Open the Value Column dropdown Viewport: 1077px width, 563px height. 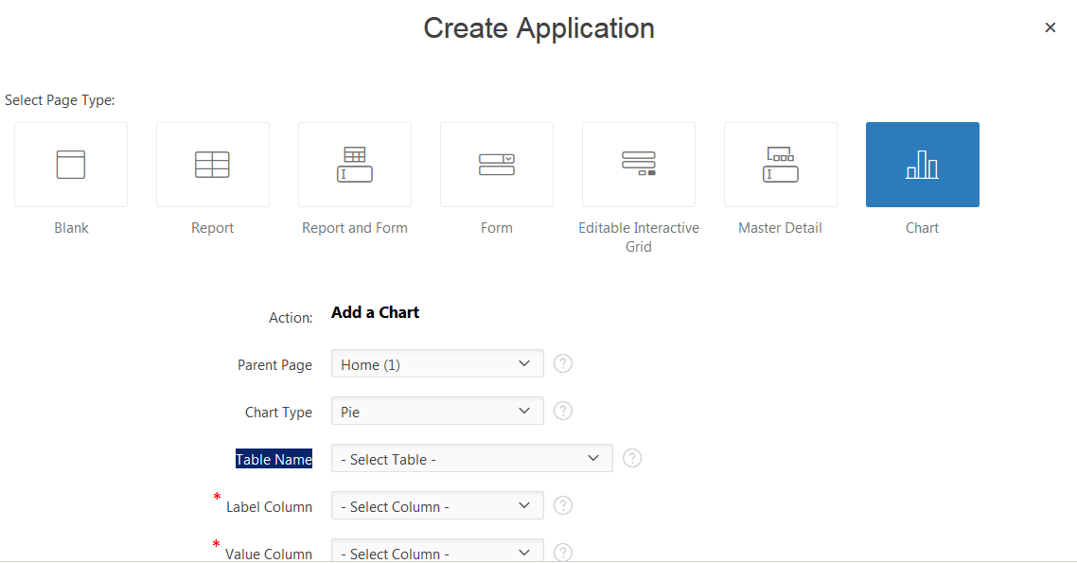[x=436, y=552]
